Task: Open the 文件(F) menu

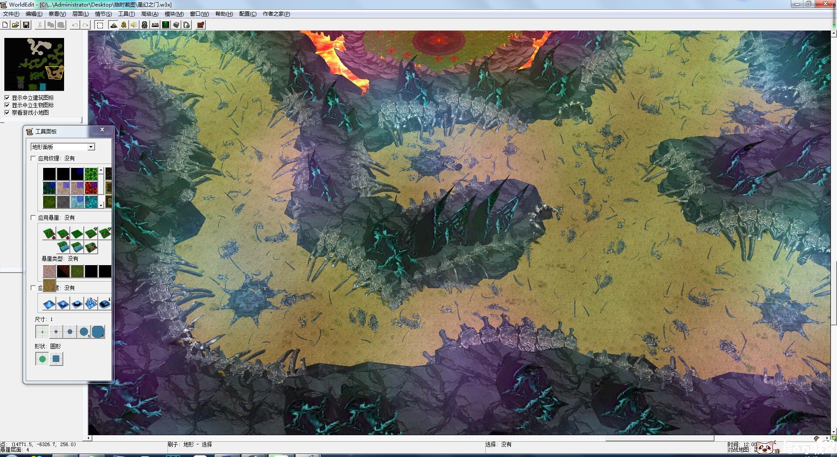Action: click(x=11, y=14)
